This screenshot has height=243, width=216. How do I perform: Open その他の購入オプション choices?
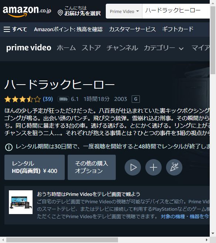(x=92, y=167)
